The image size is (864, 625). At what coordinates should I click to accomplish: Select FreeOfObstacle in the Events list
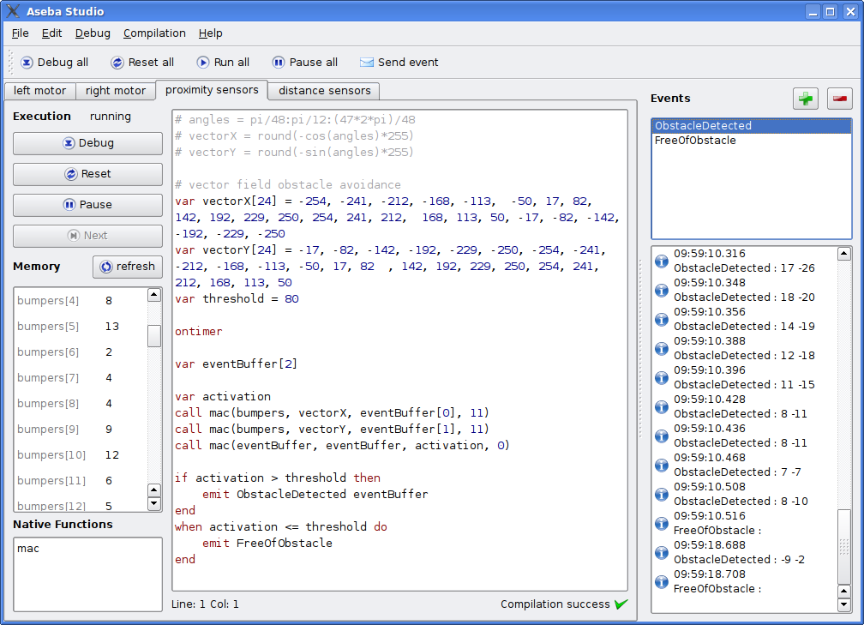click(751, 141)
